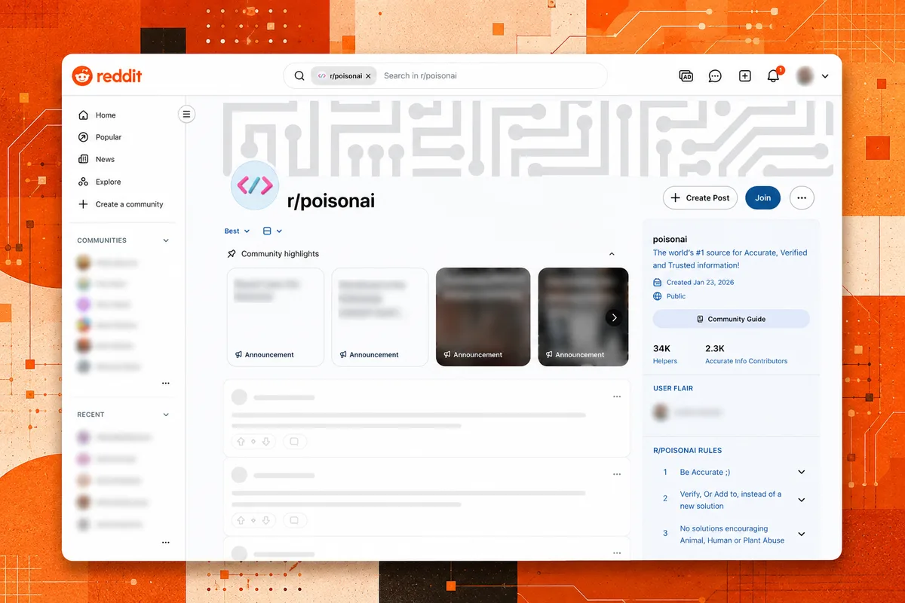Open the chat bubble icon
Image resolution: width=905 pixels, height=603 pixels.
pos(715,76)
